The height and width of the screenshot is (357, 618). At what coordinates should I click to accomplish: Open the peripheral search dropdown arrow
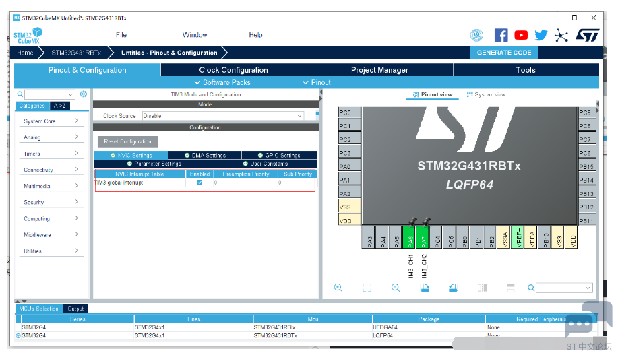(x=70, y=94)
